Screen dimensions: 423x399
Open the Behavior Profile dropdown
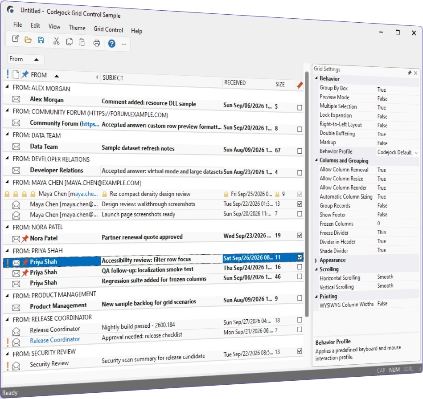coord(416,153)
